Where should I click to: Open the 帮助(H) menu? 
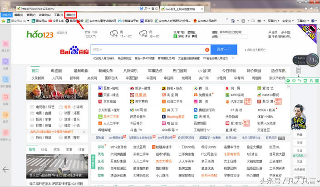pos(71,15)
